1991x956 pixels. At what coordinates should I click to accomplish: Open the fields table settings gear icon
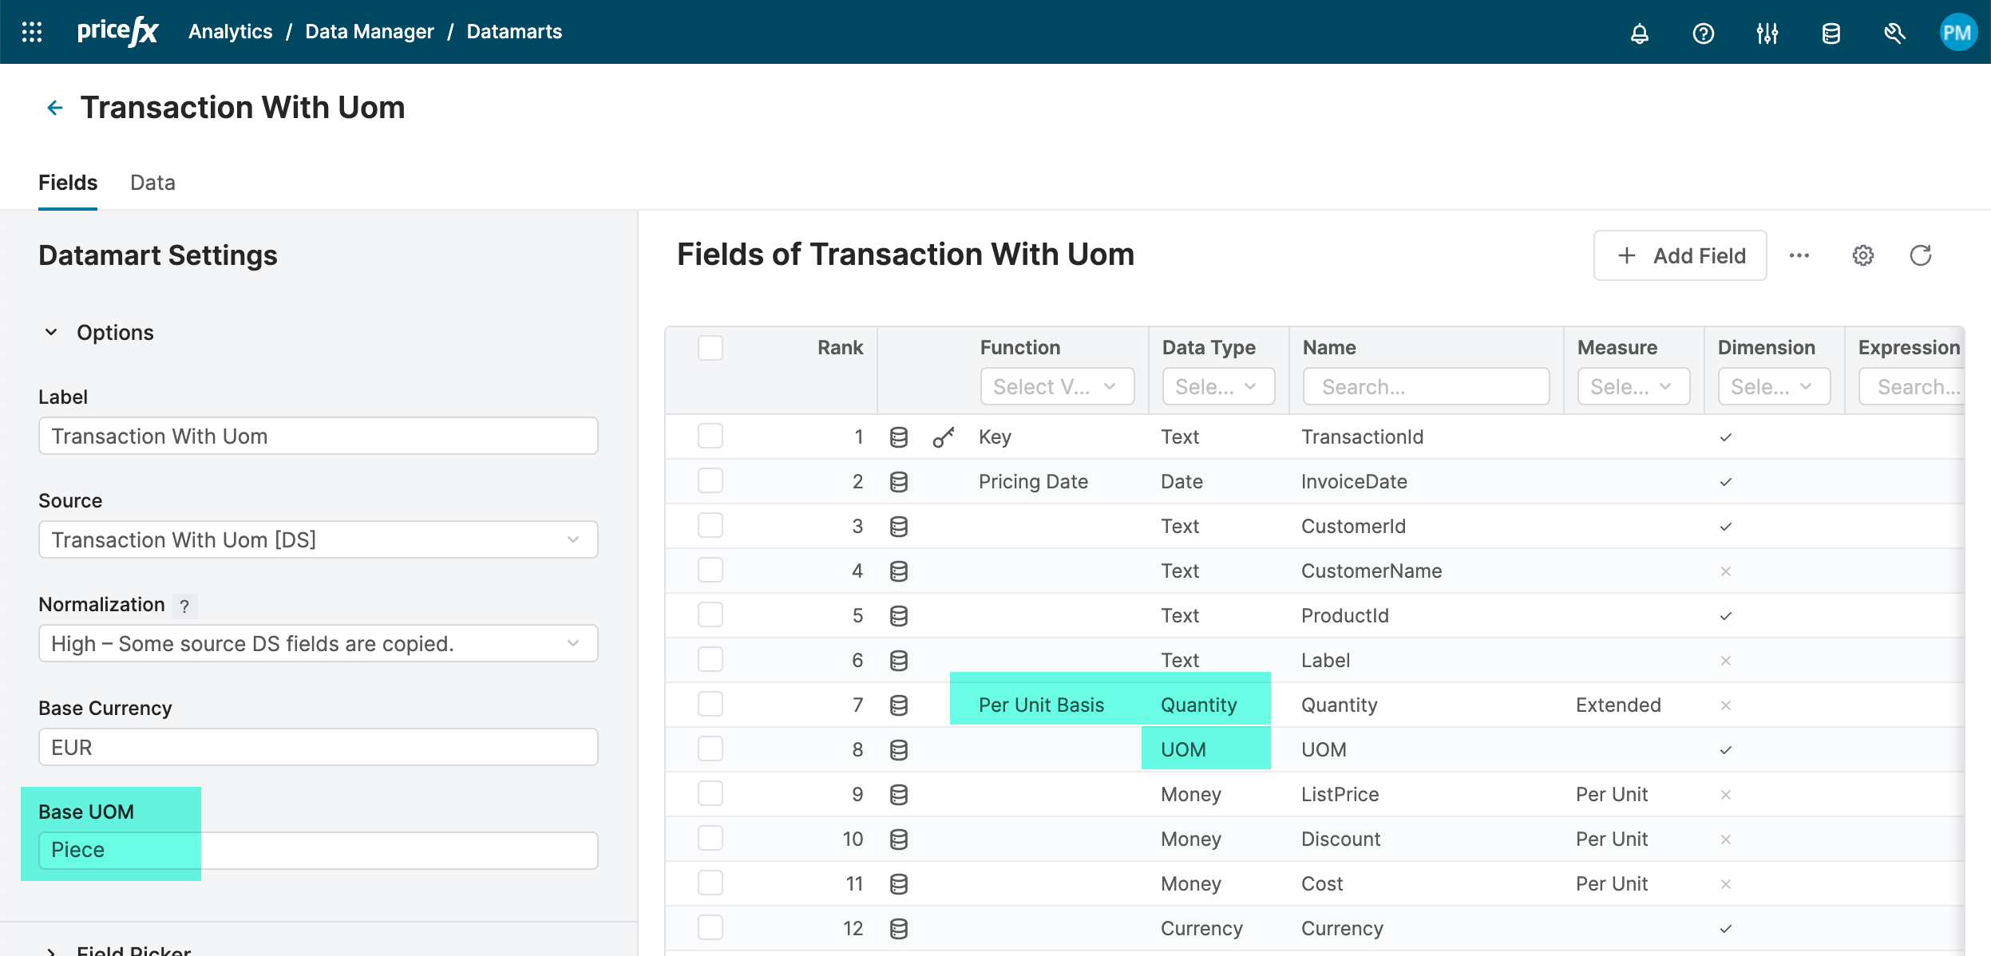pyautogui.click(x=1862, y=255)
